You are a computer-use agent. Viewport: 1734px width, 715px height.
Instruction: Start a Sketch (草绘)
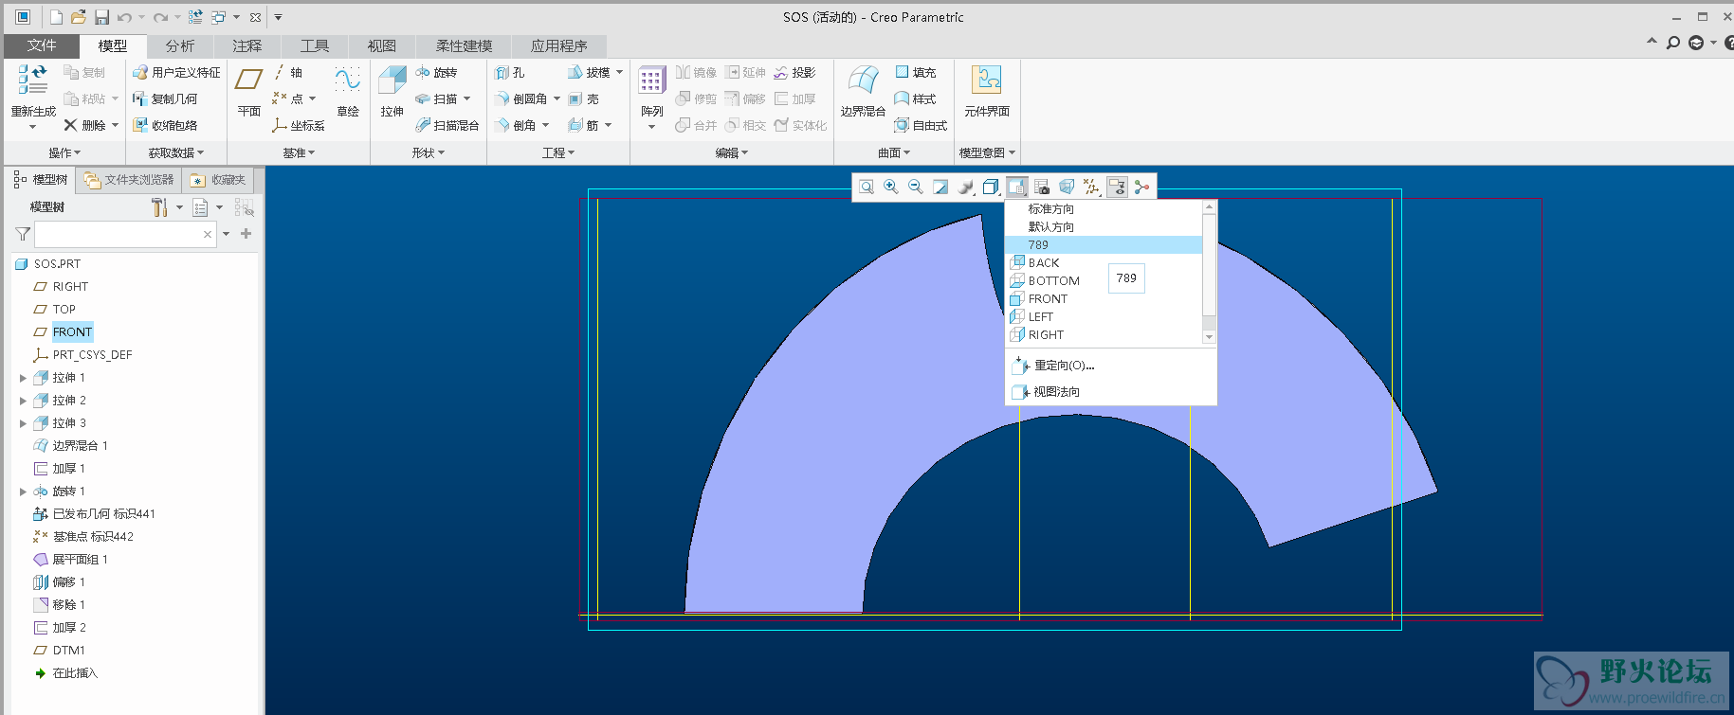(348, 92)
